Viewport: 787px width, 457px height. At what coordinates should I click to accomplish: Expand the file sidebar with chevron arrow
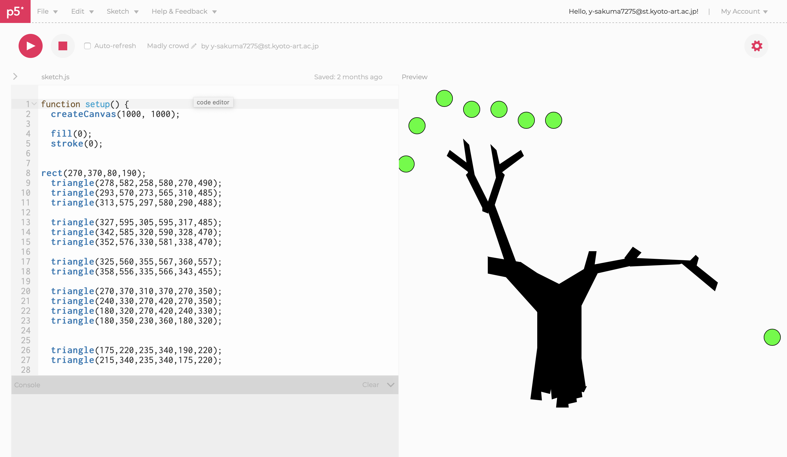click(15, 77)
